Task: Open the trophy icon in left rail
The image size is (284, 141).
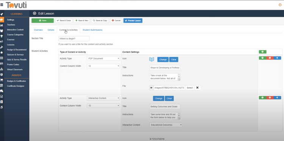Action: pos(2,36)
